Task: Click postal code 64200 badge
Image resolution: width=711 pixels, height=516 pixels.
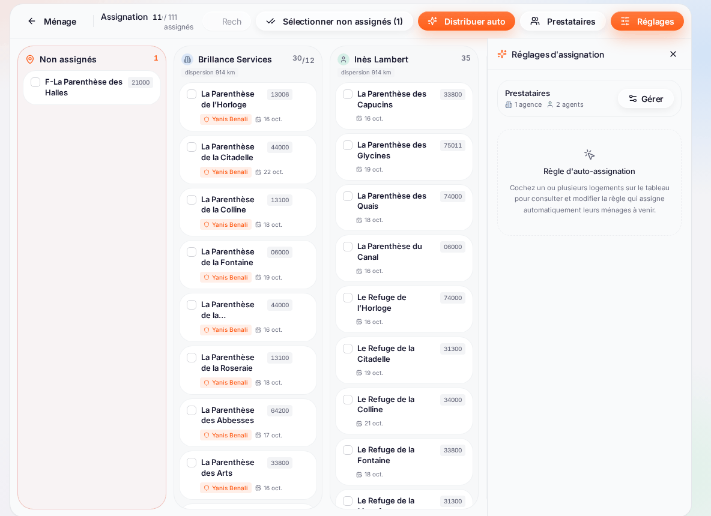Action: pyautogui.click(x=280, y=411)
